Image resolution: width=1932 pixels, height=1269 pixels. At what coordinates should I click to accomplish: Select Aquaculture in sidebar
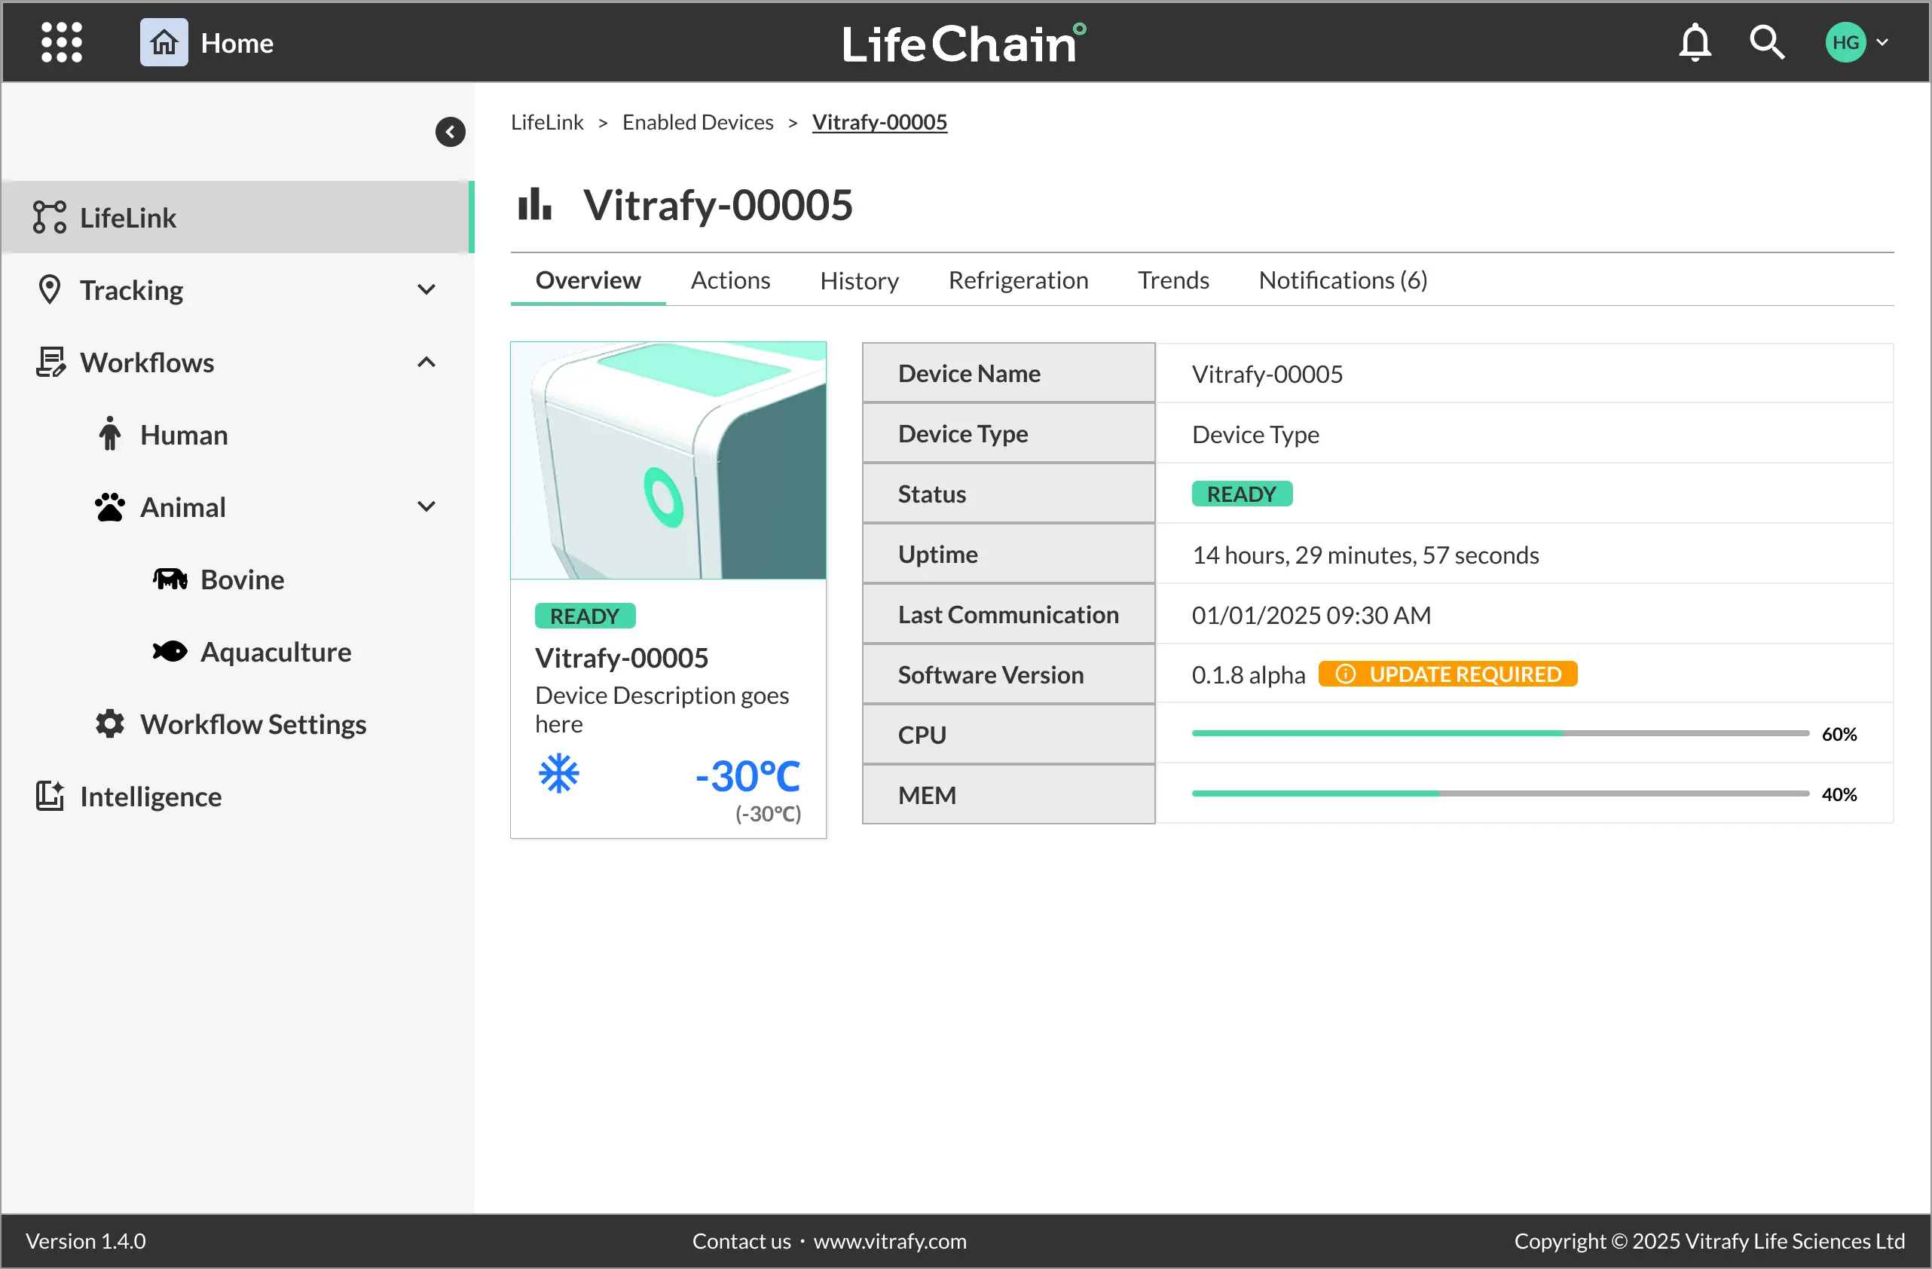[x=276, y=651]
